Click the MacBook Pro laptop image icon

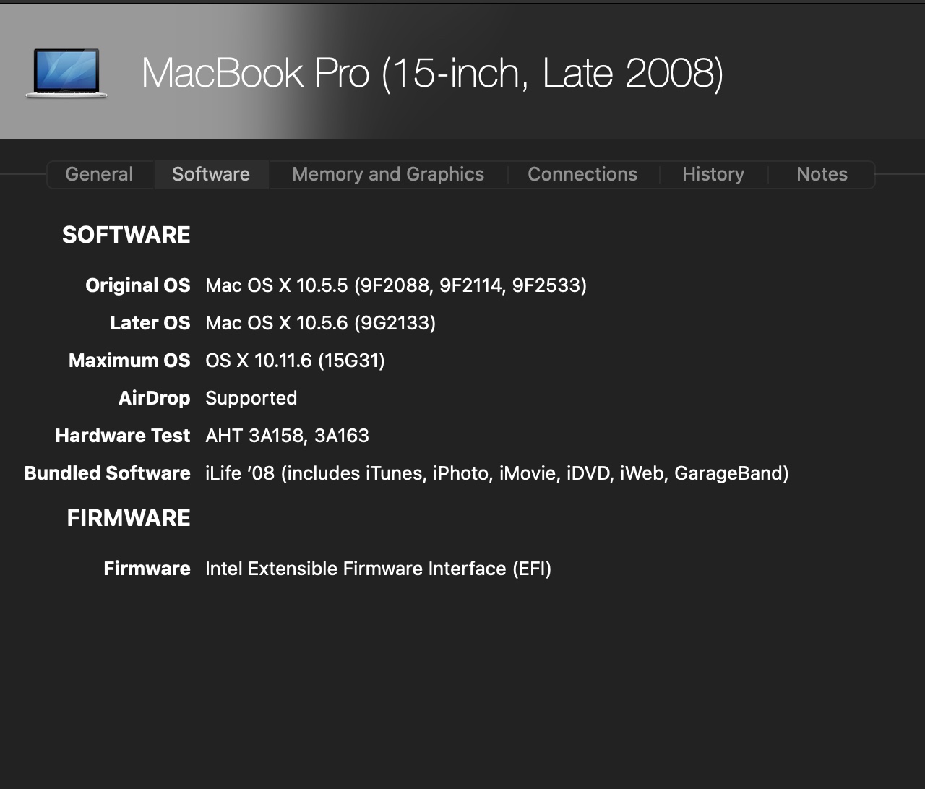66,73
